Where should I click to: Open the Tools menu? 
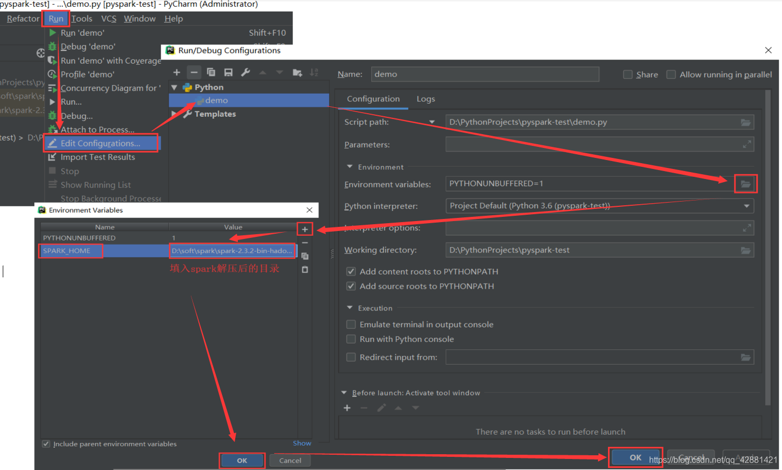point(82,19)
